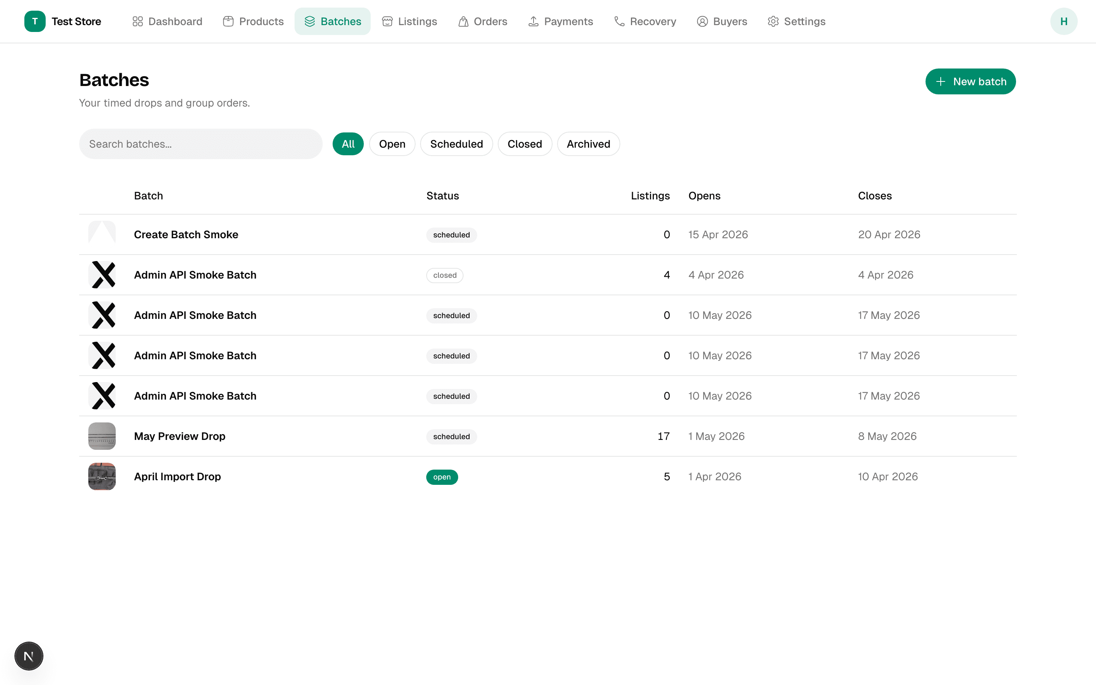The image size is (1096, 685).
Task: Show only Scheduled batches
Action: point(456,144)
